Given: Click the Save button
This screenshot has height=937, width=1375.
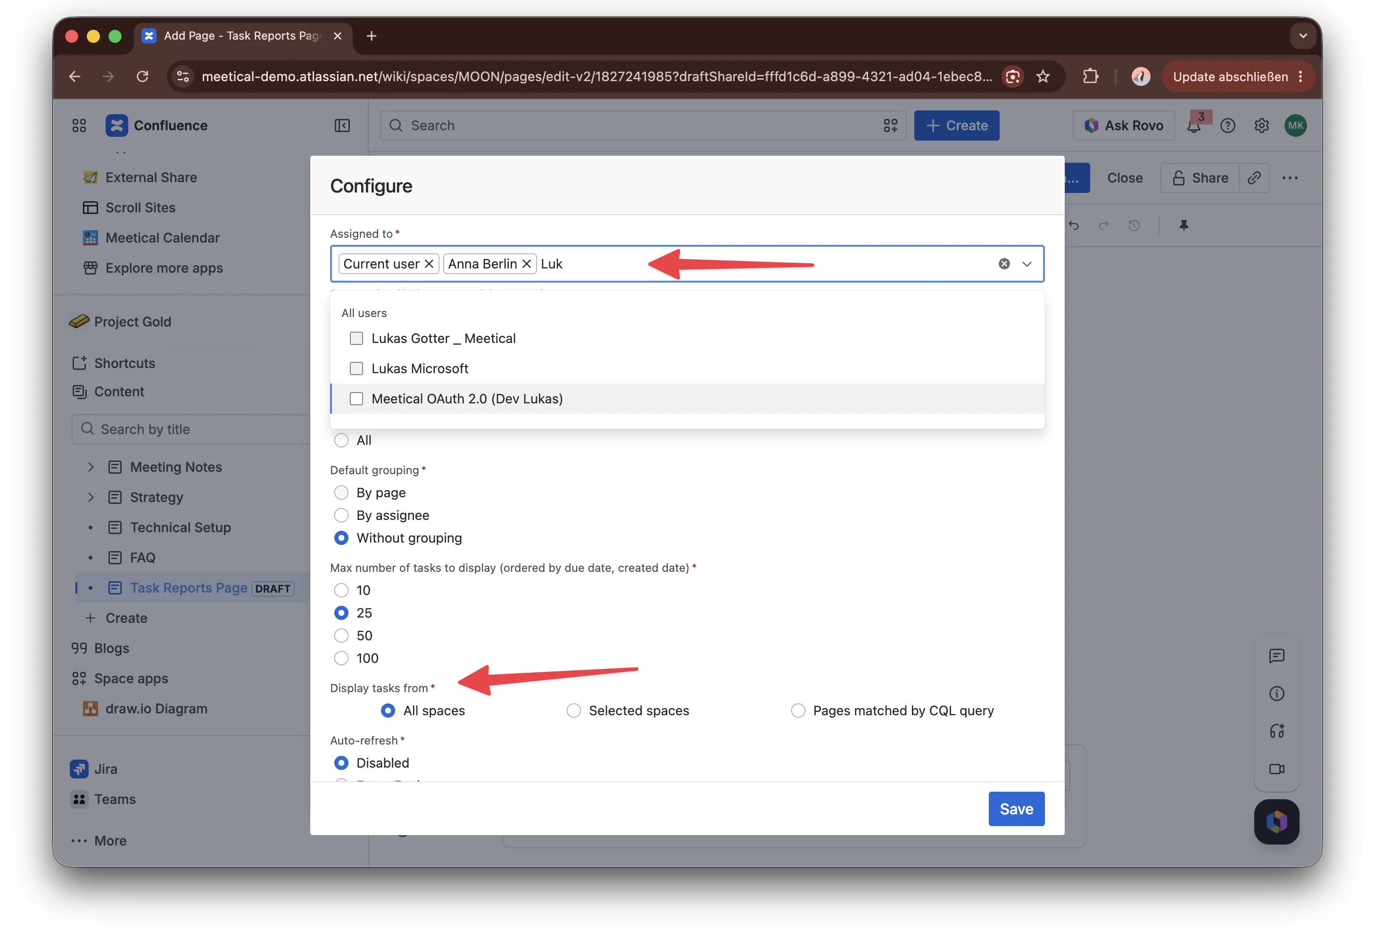Looking at the screenshot, I should (1016, 809).
